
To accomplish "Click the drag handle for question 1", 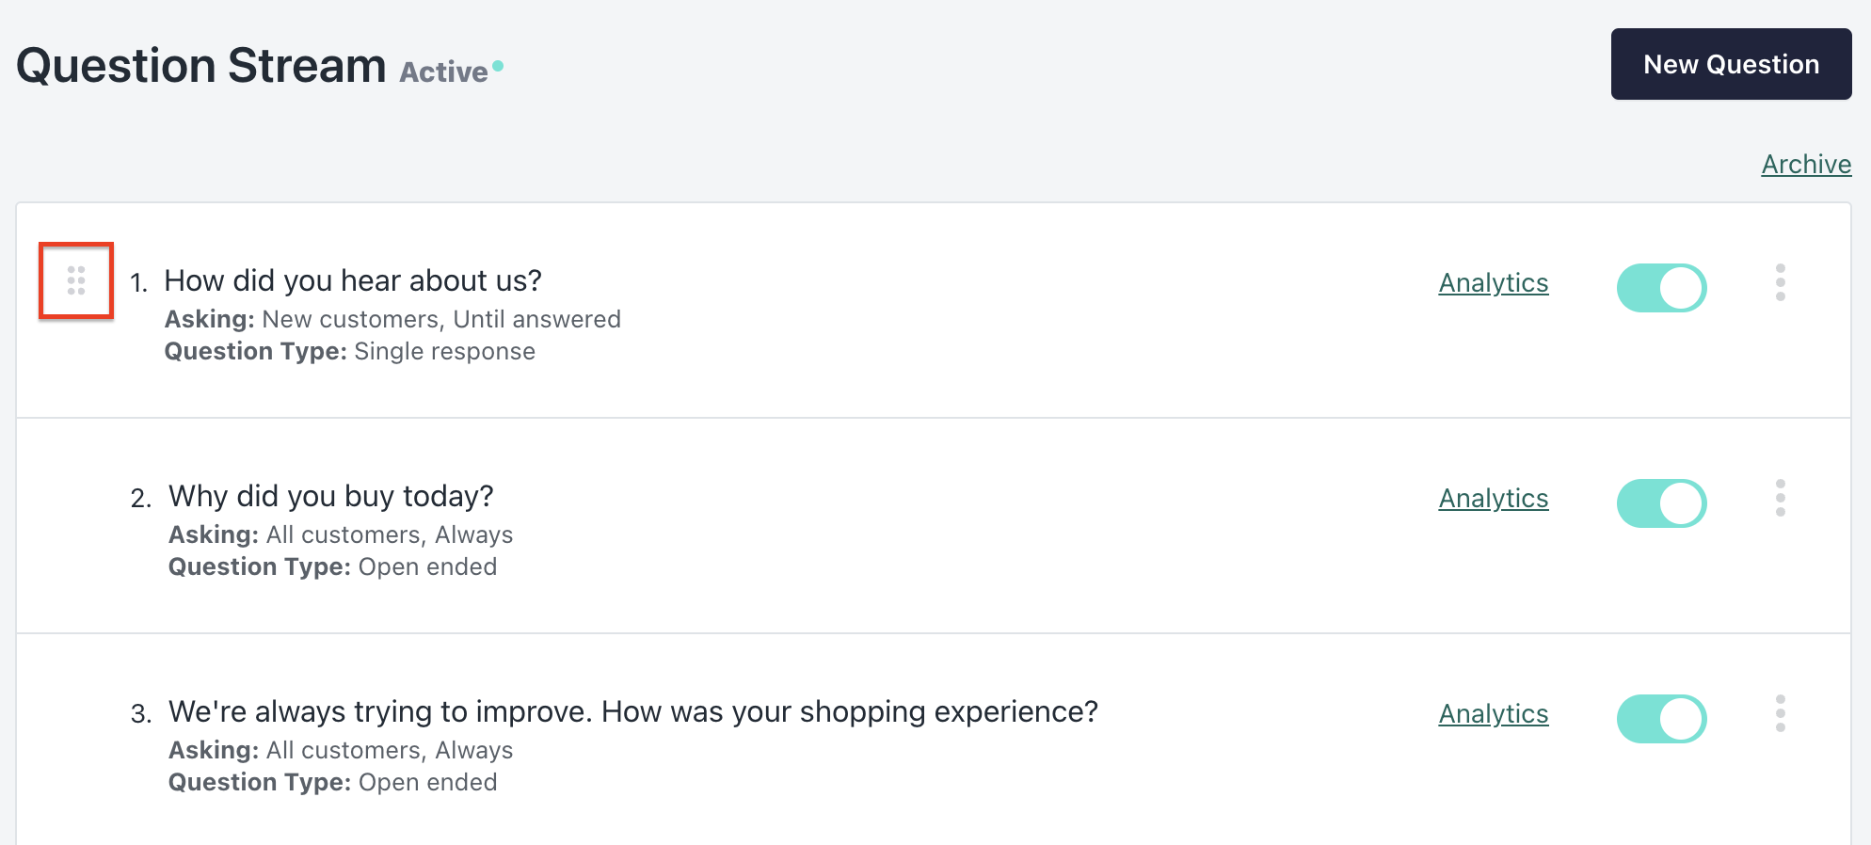I will tap(76, 280).
